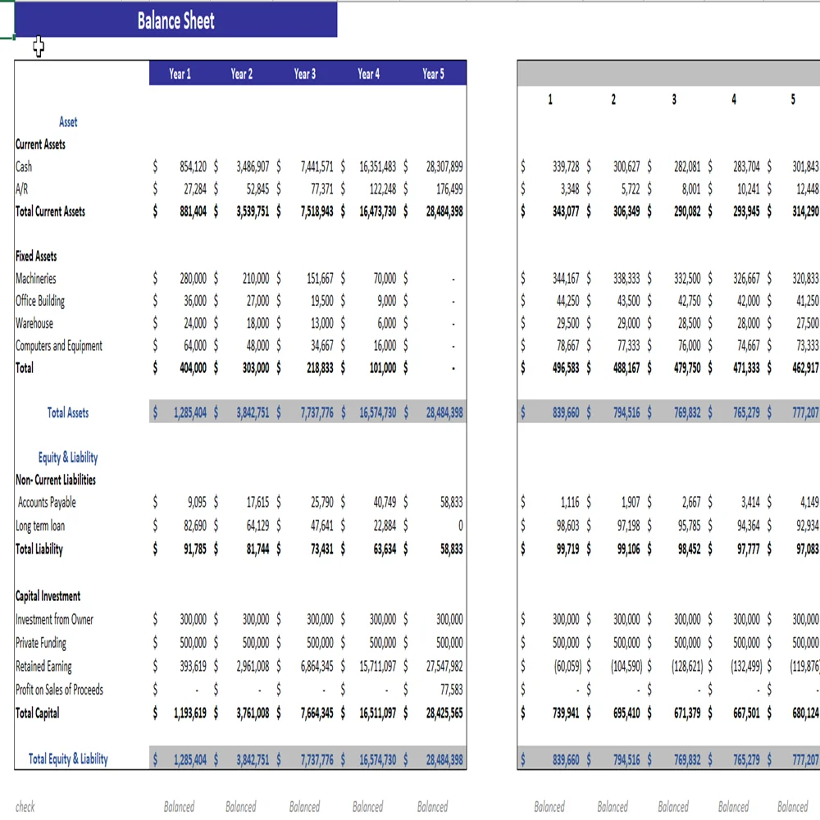The width and height of the screenshot is (820, 820).
Task: Click the Year 1 Cash value 854,120
Action: [x=193, y=166]
